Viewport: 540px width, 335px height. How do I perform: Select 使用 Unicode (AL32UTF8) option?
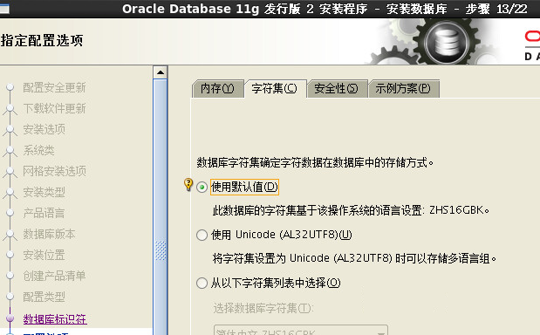[x=202, y=236]
